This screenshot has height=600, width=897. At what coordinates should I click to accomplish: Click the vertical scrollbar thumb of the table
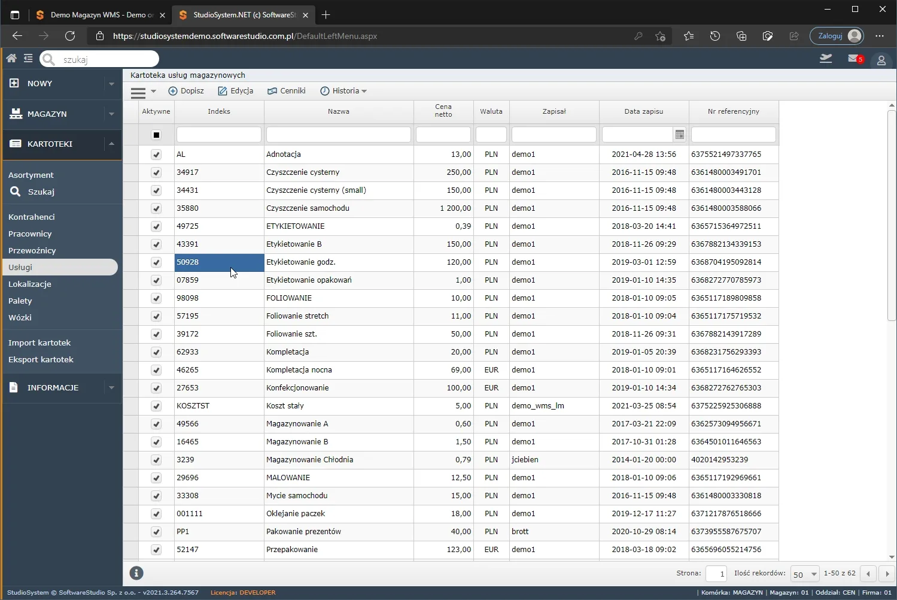pyautogui.click(x=892, y=216)
